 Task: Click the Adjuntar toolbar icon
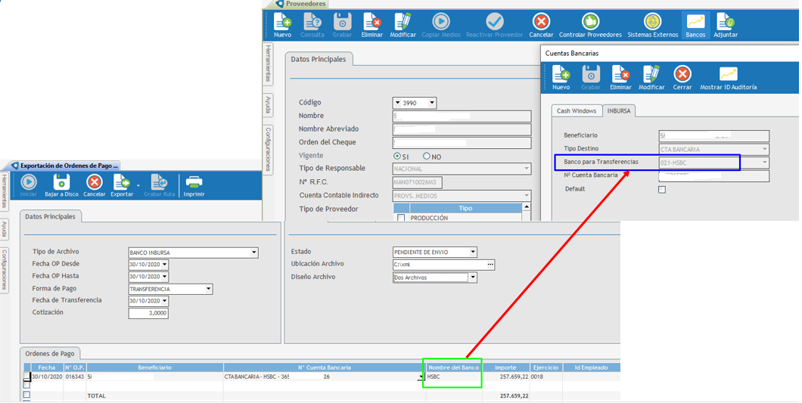tap(725, 23)
